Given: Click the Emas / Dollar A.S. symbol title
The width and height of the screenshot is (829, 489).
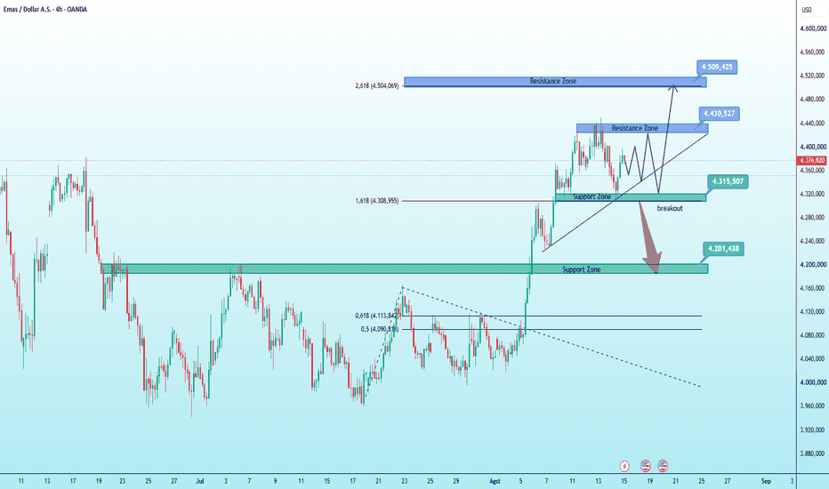Looking at the screenshot, I should pos(45,10).
